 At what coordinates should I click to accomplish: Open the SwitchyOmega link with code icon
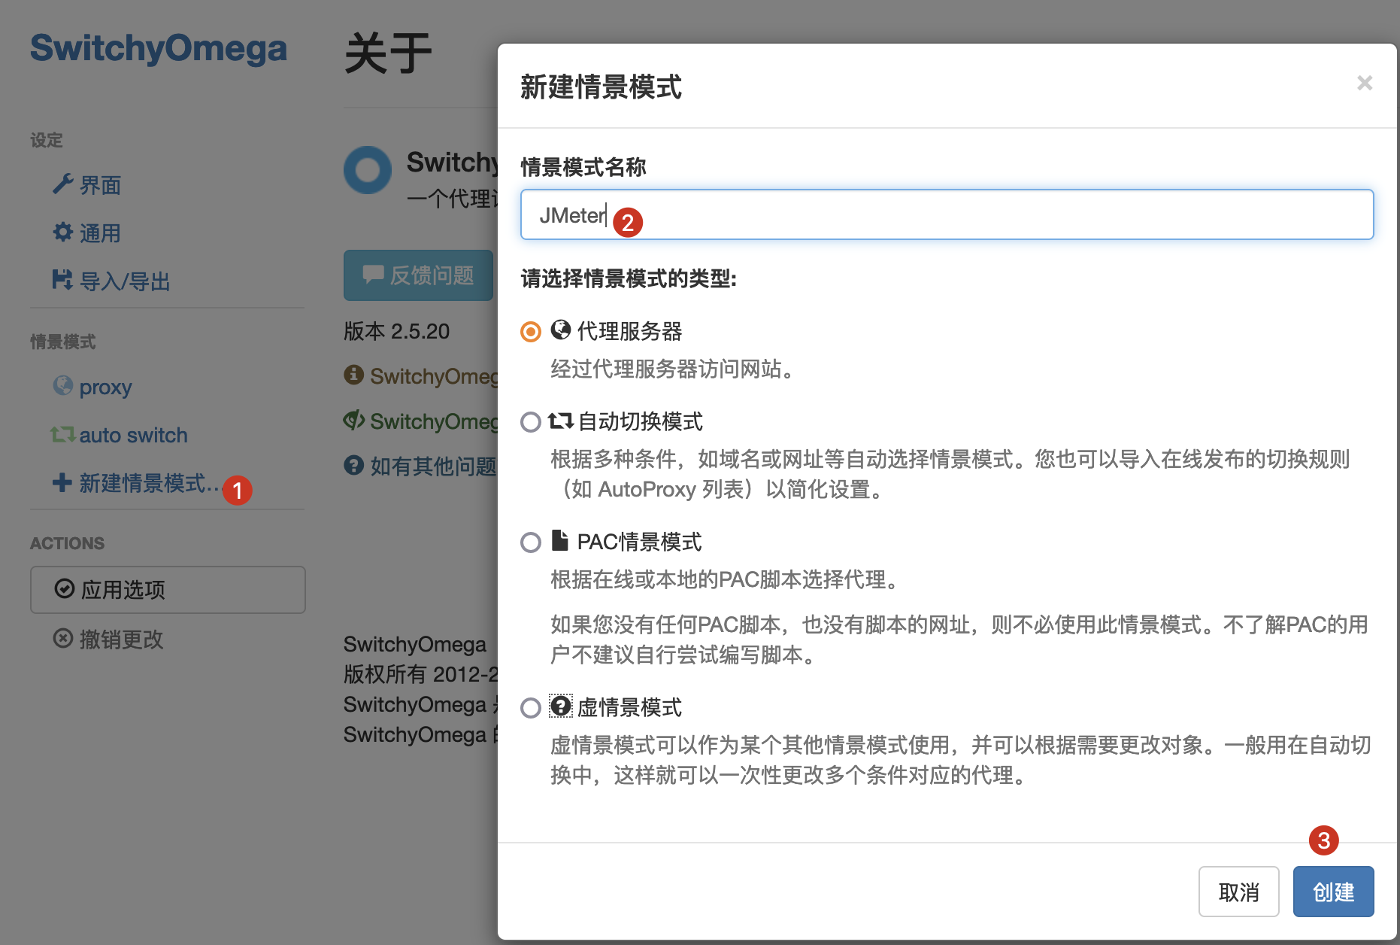(x=421, y=421)
